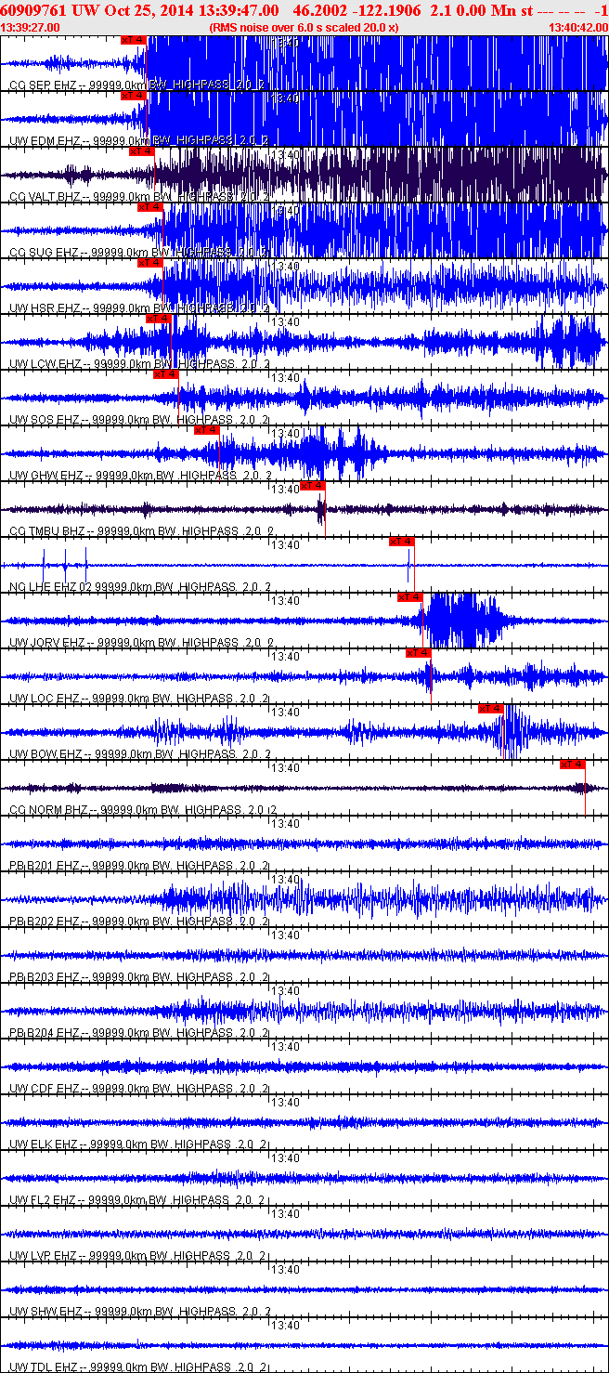This screenshot has height=1373, width=609.
Task: Click the red pick flag on UW SOS trace
Action: pyautogui.click(x=166, y=374)
